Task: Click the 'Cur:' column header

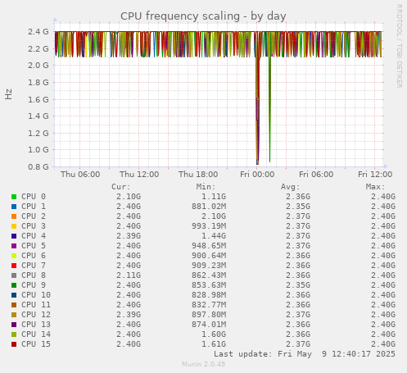Action: 121,187
